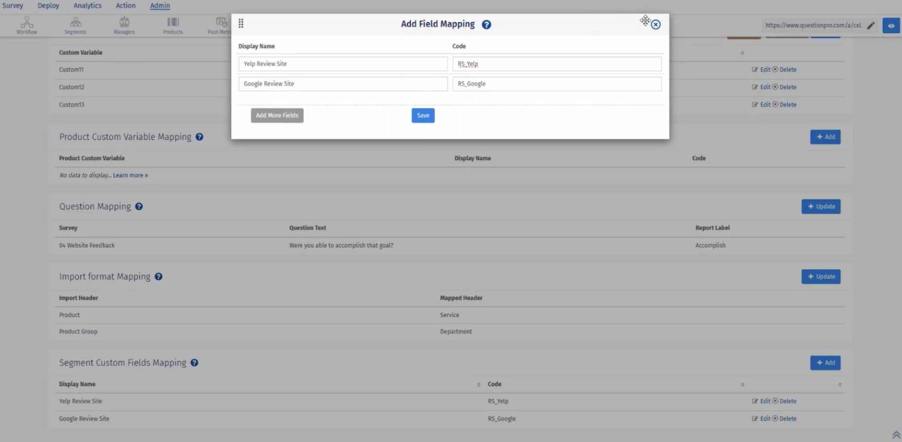Sort the Segment Code column arrow
The height and width of the screenshot is (442, 902).
point(742,384)
